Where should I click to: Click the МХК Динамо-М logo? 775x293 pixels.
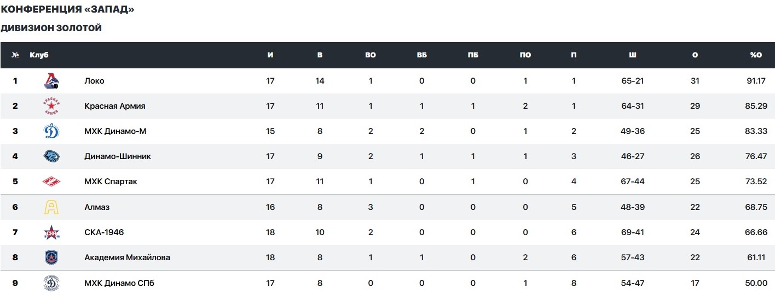pyautogui.click(x=51, y=131)
